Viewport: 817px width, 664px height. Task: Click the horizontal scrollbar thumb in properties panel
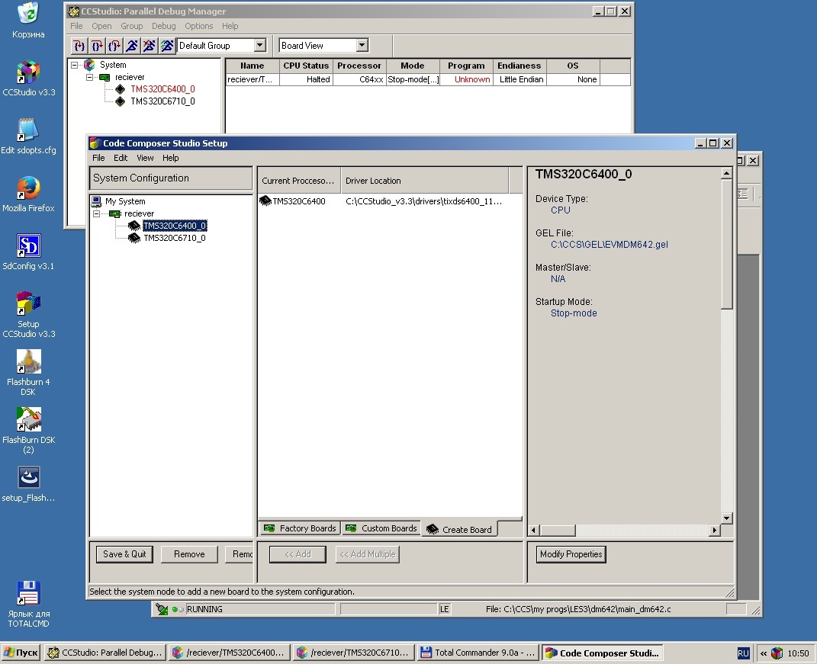558,530
